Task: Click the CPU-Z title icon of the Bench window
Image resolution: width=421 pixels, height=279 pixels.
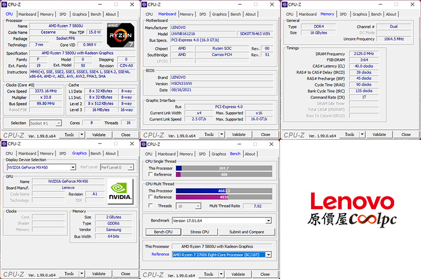Action: [x=144, y=144]
